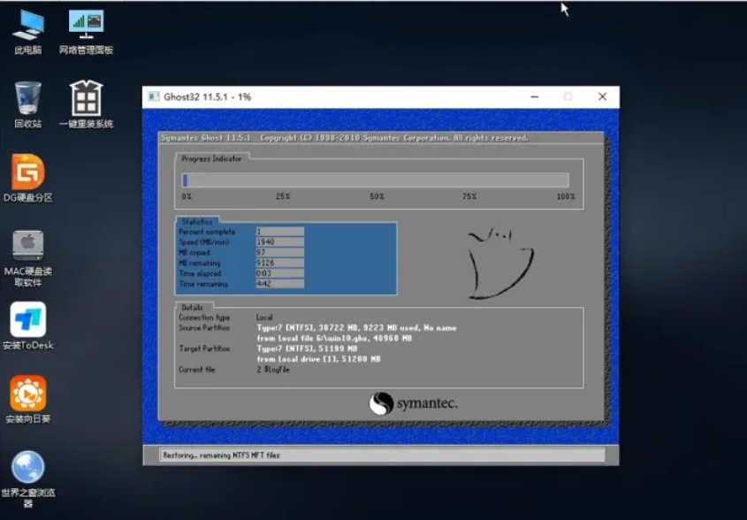This screenshot has width=747, height=520.
Task: Click the "Speed (MB/min)" statistics label
Action: click(x=204, y=242)
